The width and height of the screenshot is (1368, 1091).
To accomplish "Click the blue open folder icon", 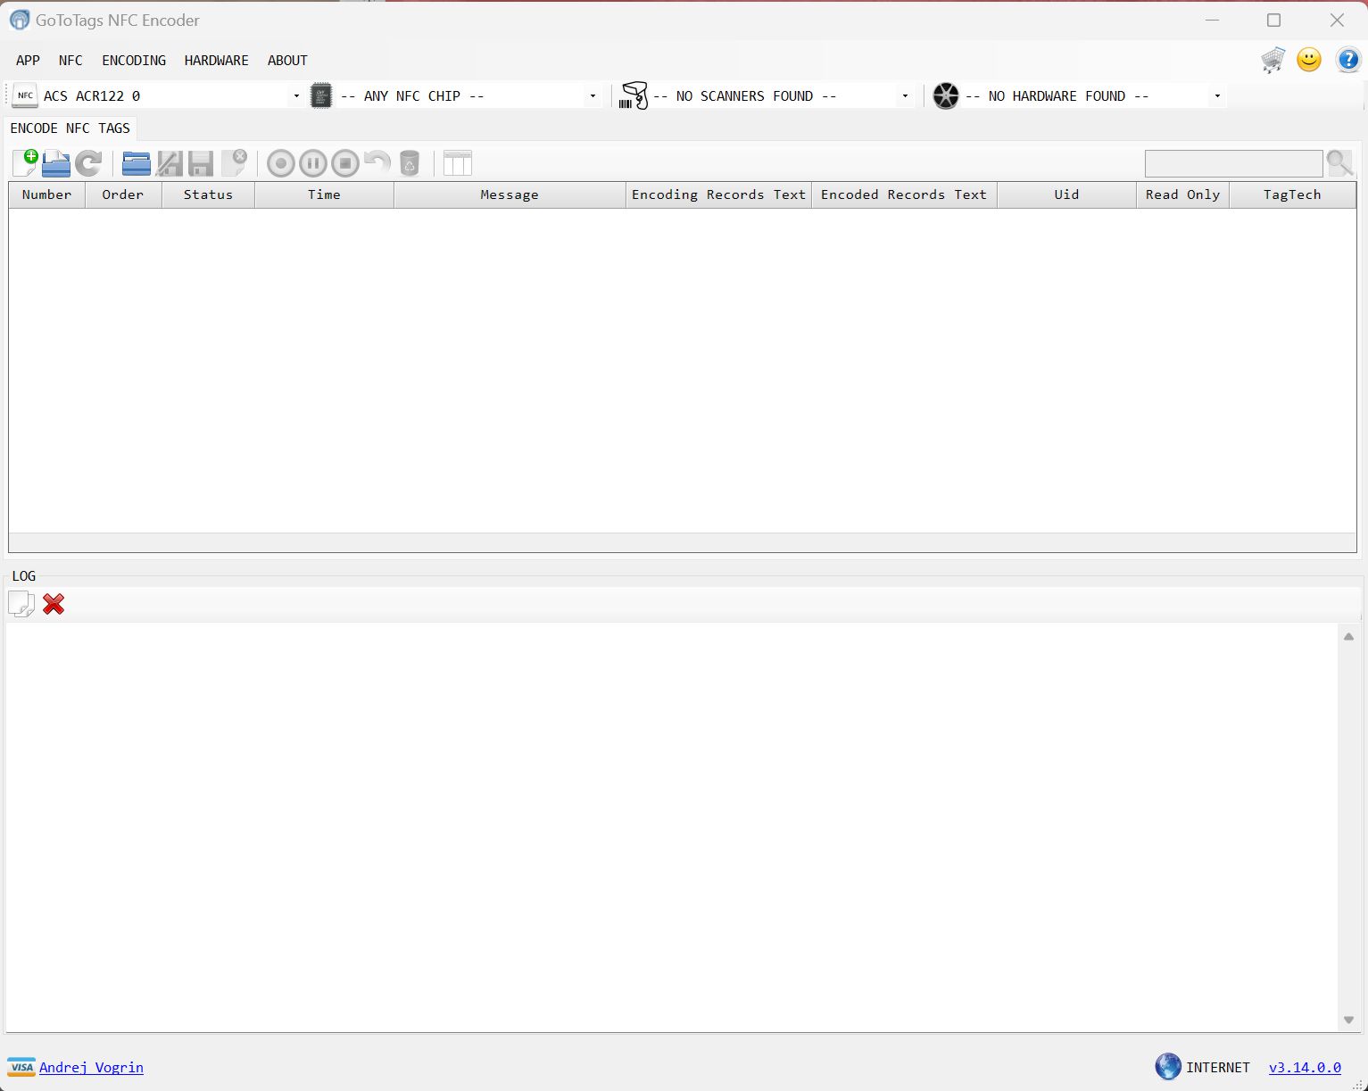I will pos(136,163).
